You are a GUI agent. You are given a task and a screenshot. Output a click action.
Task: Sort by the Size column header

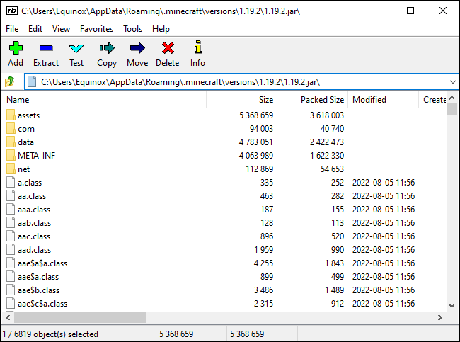click(242, 100)
